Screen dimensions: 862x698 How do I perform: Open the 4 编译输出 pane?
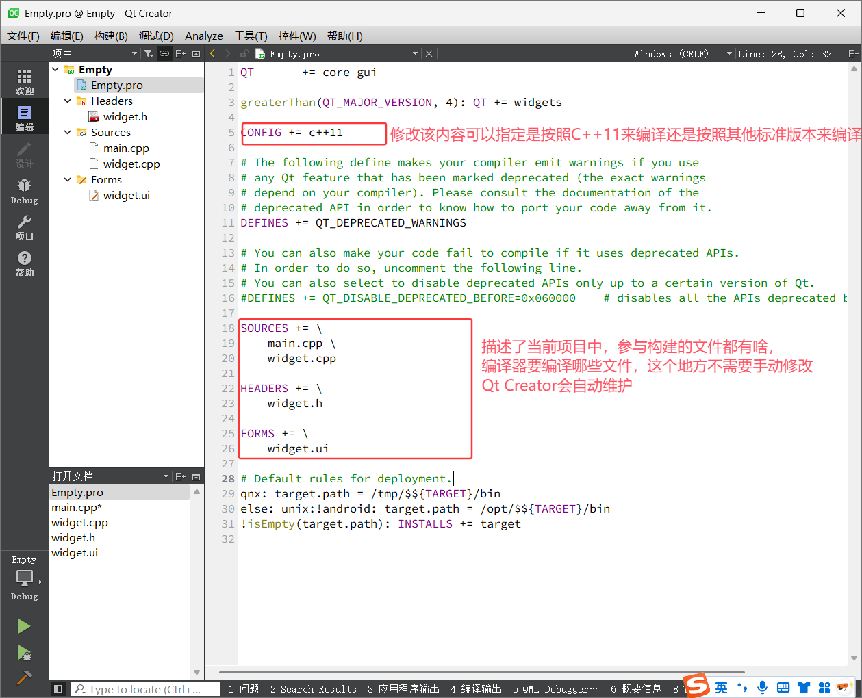477,688
